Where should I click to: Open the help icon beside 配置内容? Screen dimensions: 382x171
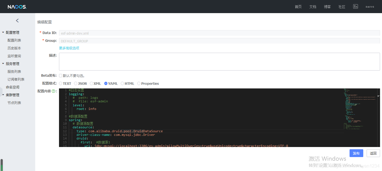click(54, 91)
